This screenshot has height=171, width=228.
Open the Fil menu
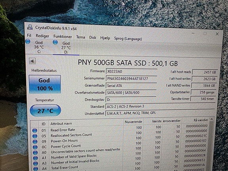pyautogui.click(x=29, y=35)
